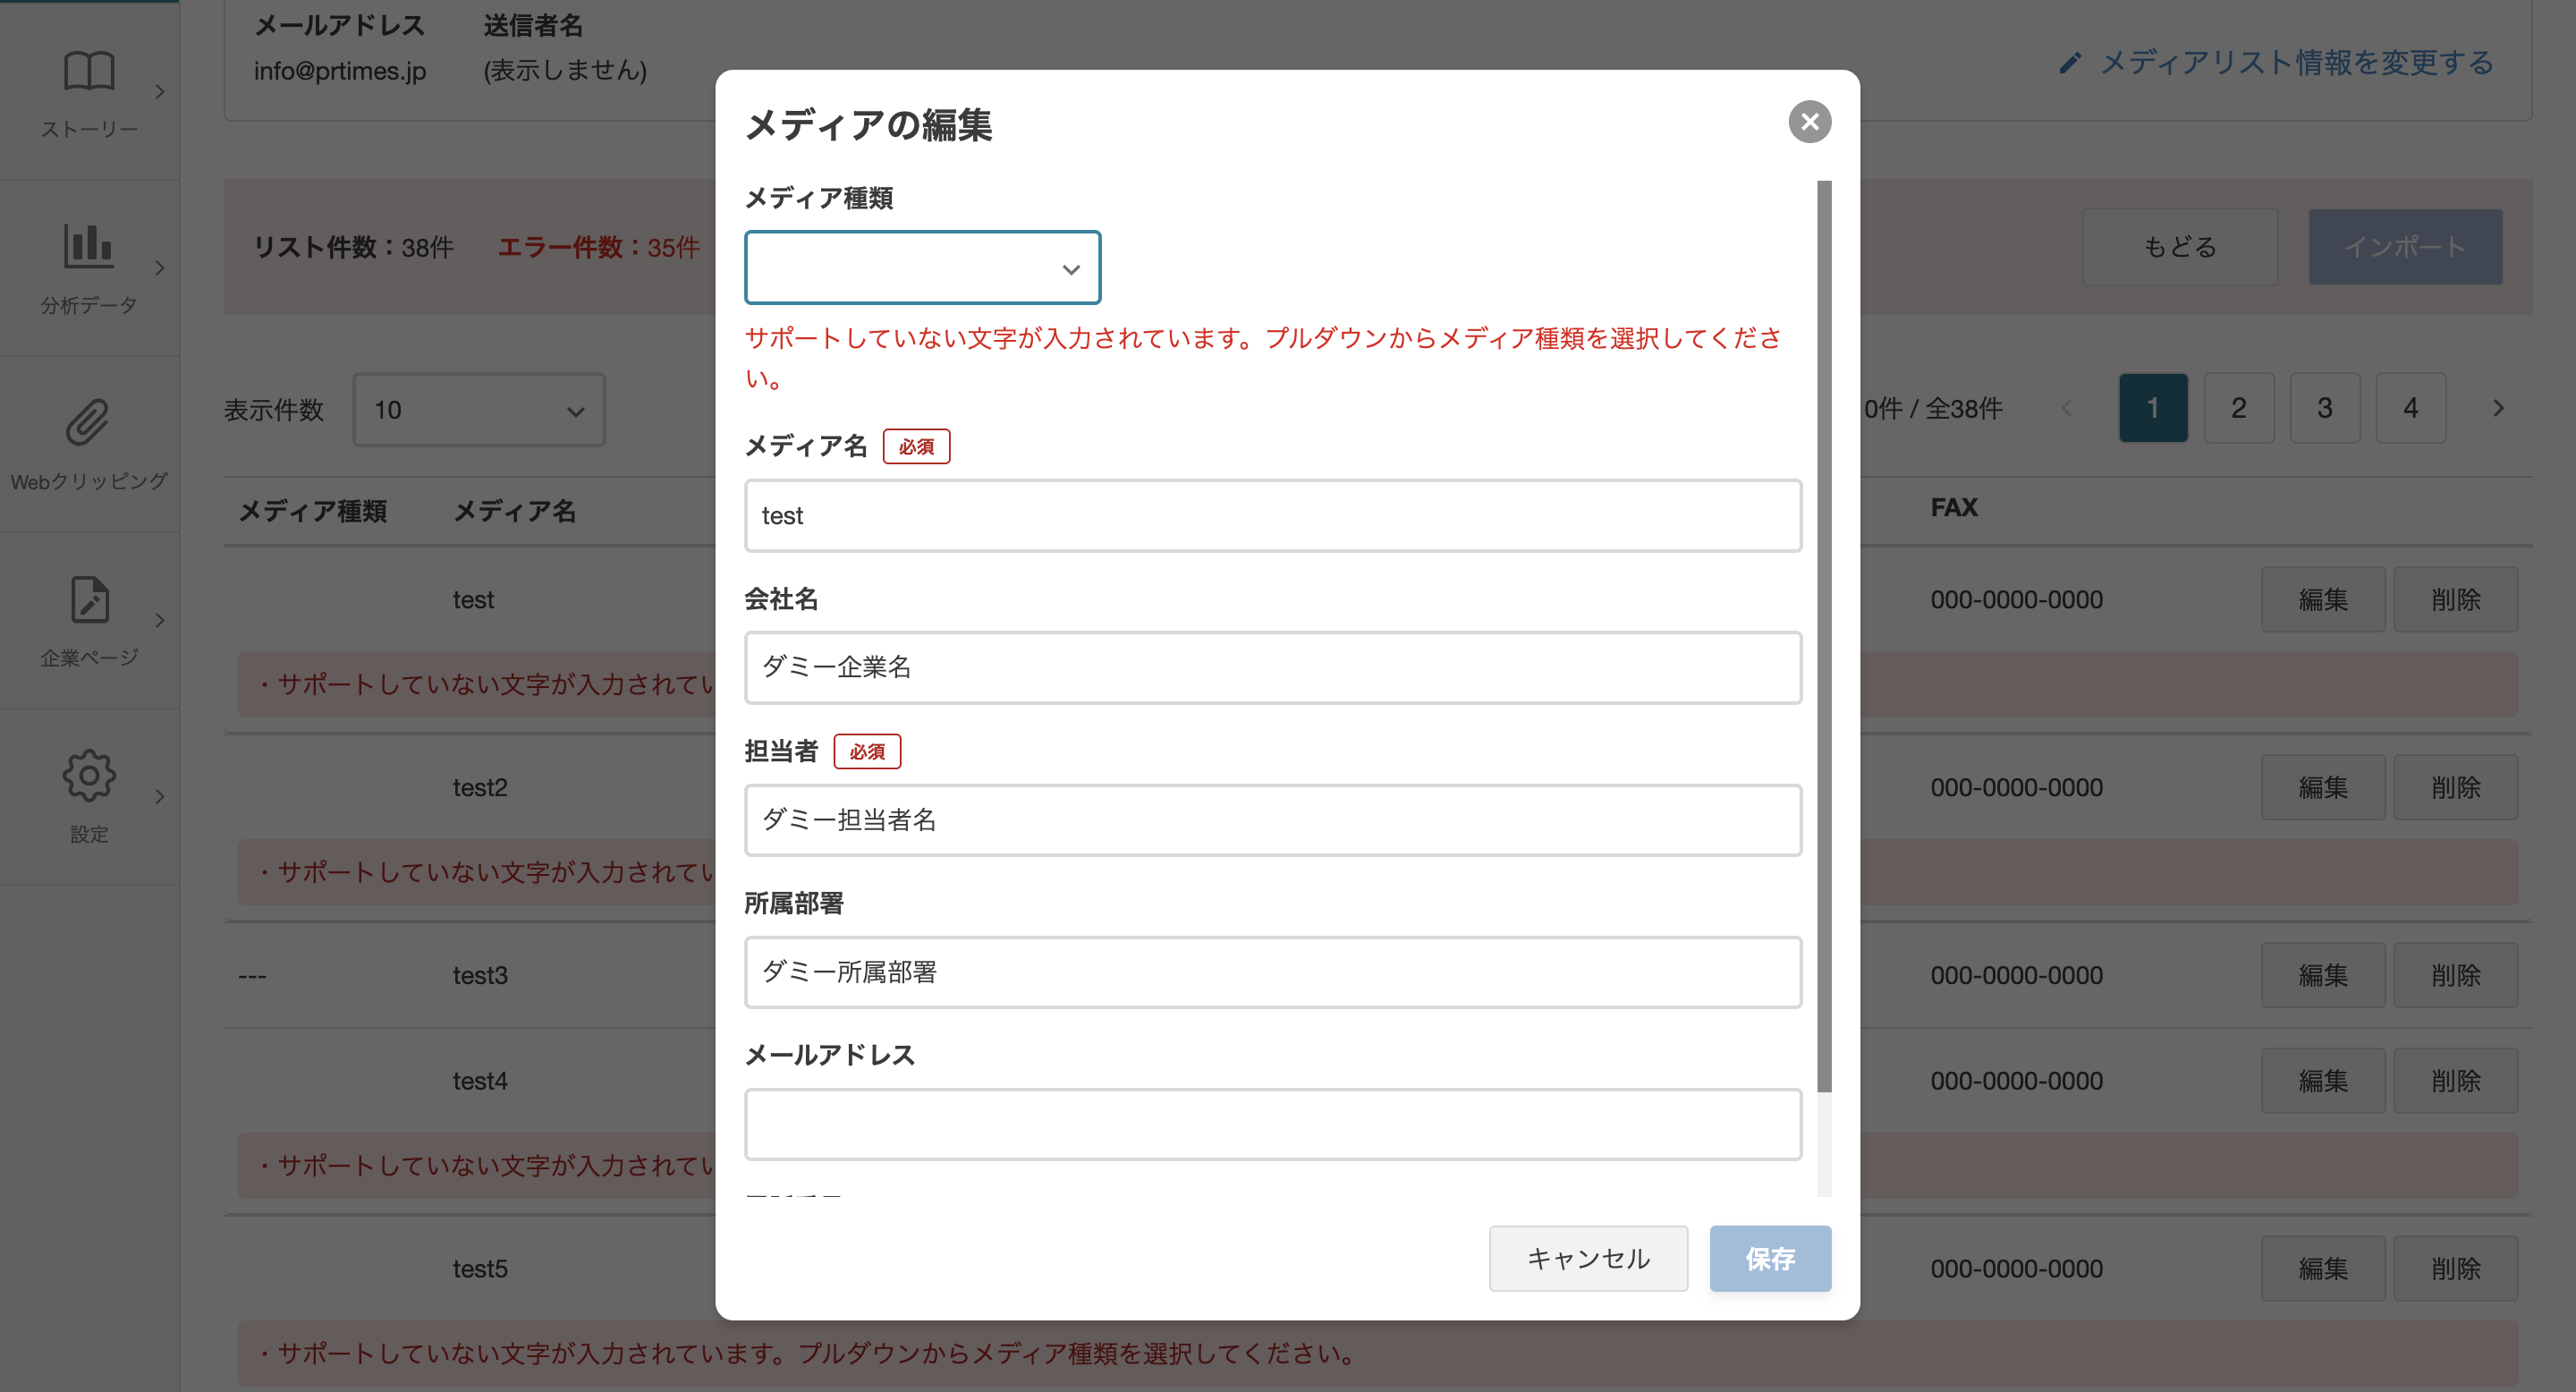Image resolution: width=2576 pixels, height=1392 pixels.
Task: Click 編集 button in the test row
Action: tap(2323, 600)
